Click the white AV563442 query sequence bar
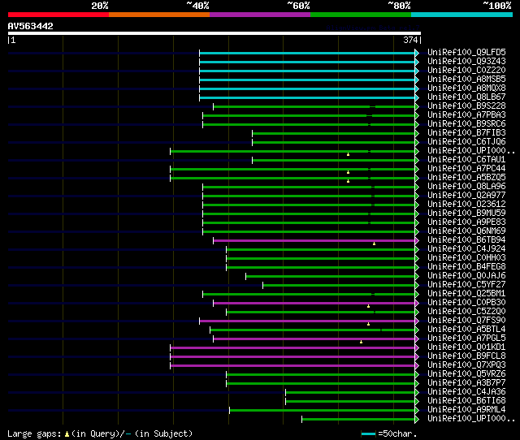The image size is (520, 440). [x=214, y=33]
